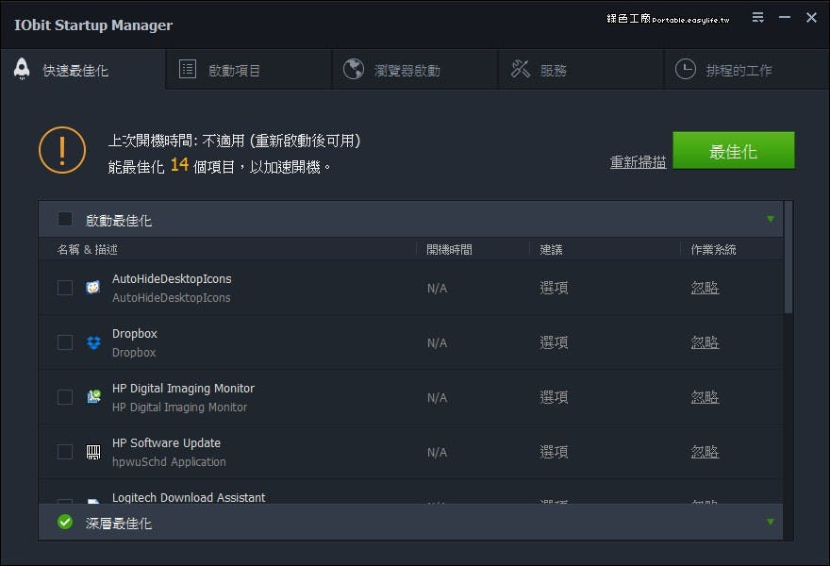Click the Dropbox app icon
Viewport: 830px width, 566px height.
point(93,342)
